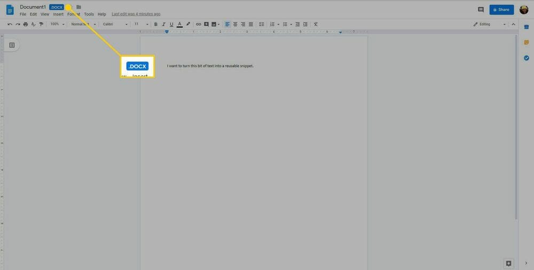This screenshot has height=270, width=534.
Task: Open the comment history icon
Action: 481,10
